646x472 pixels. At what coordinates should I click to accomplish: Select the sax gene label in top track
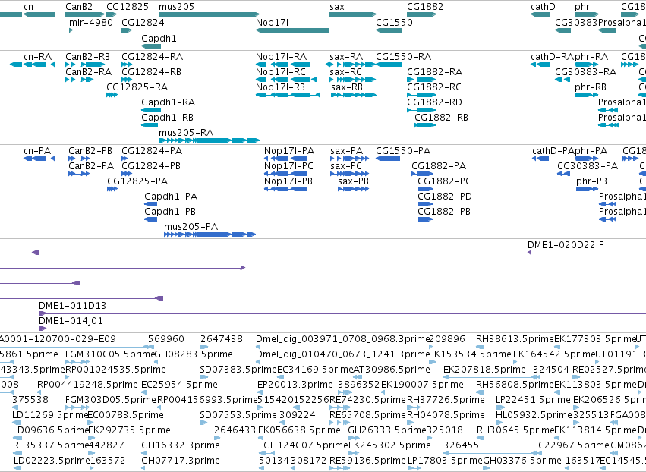pyautogui.click(x=336, y=7)
